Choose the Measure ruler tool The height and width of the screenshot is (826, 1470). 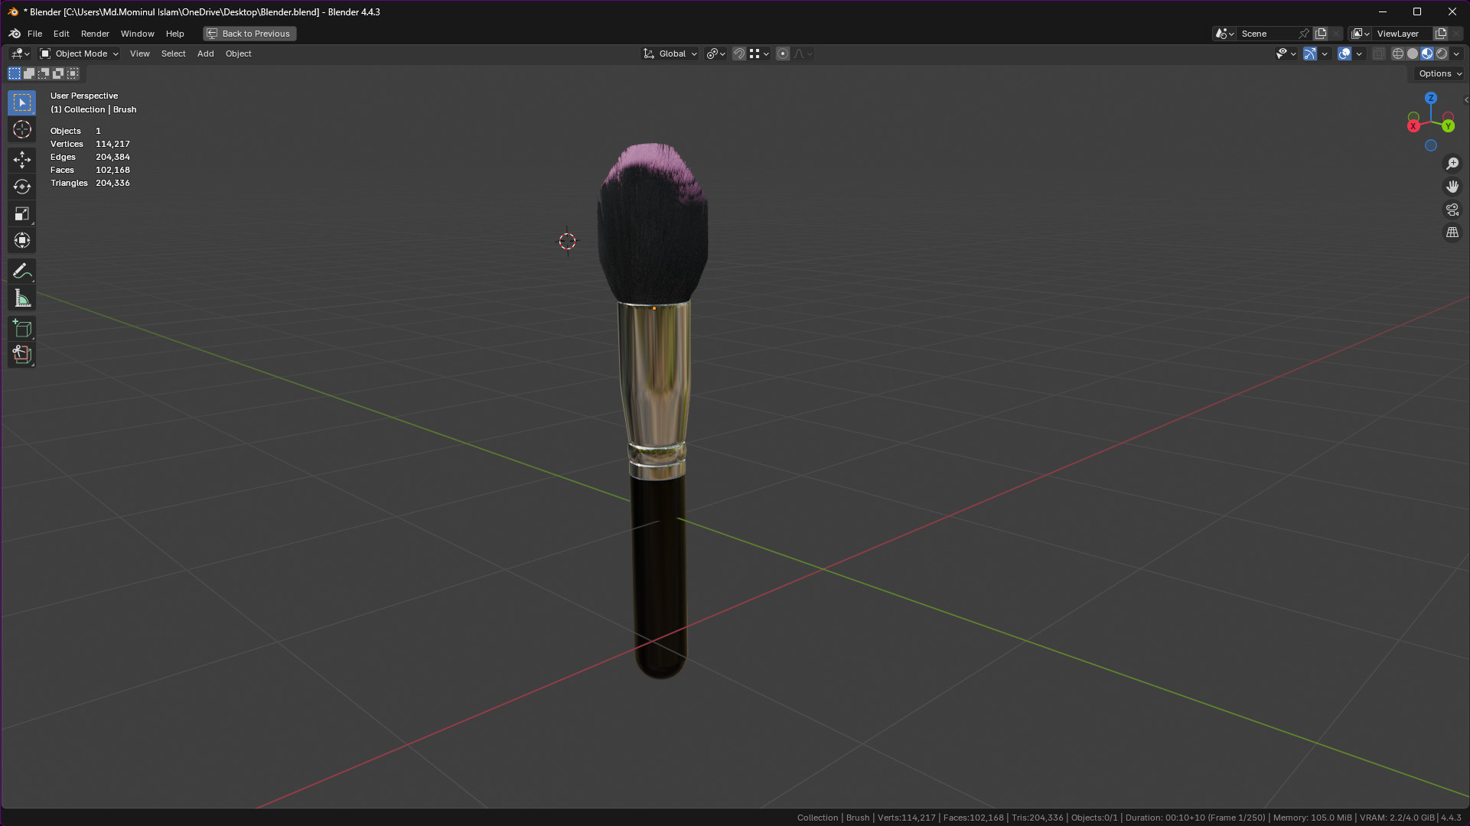click(21, 298)
